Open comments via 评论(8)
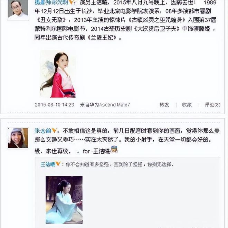Screen dimensions: 228x228 tap(212, 105)
